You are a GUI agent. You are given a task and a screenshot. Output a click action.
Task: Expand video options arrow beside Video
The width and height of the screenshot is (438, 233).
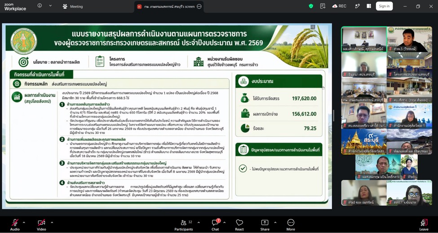click(52, 223)
